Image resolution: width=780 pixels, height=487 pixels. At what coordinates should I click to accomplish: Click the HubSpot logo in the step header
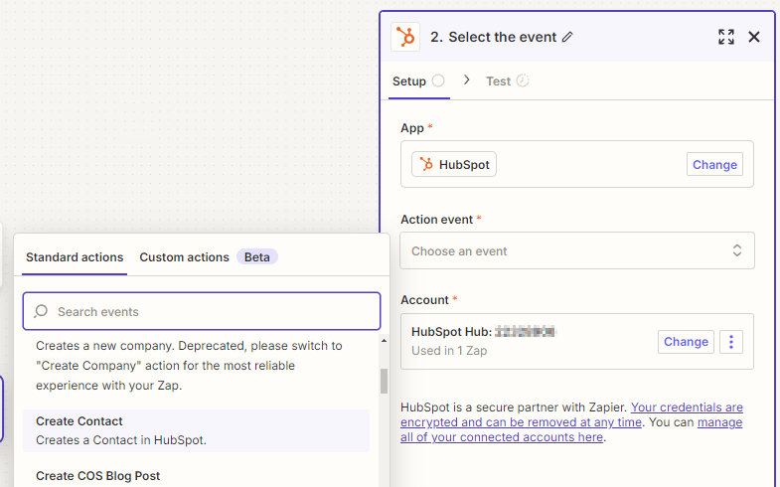pos(405,37)
